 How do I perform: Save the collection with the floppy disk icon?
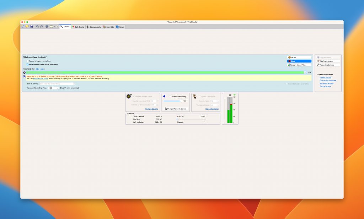tap(32, 27)
